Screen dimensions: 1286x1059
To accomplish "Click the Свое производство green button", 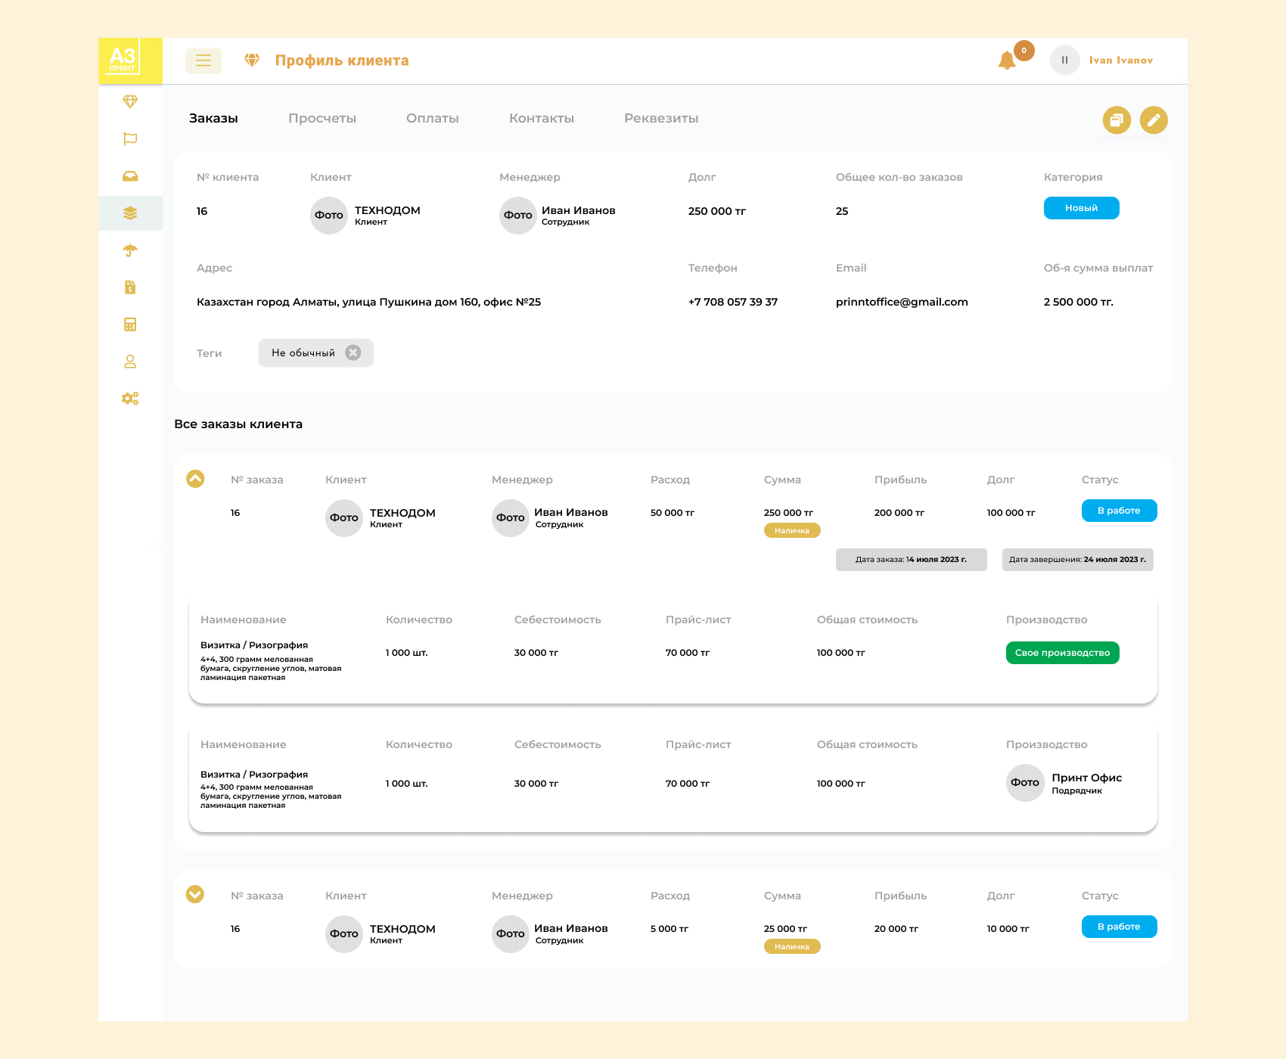I will 1062,653.
